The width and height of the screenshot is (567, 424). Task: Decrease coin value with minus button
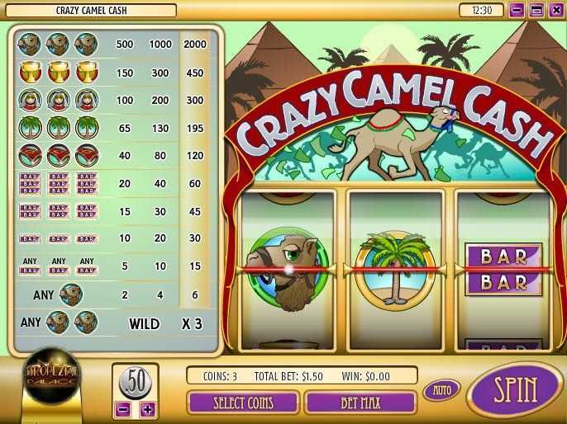tap(123, 410)
